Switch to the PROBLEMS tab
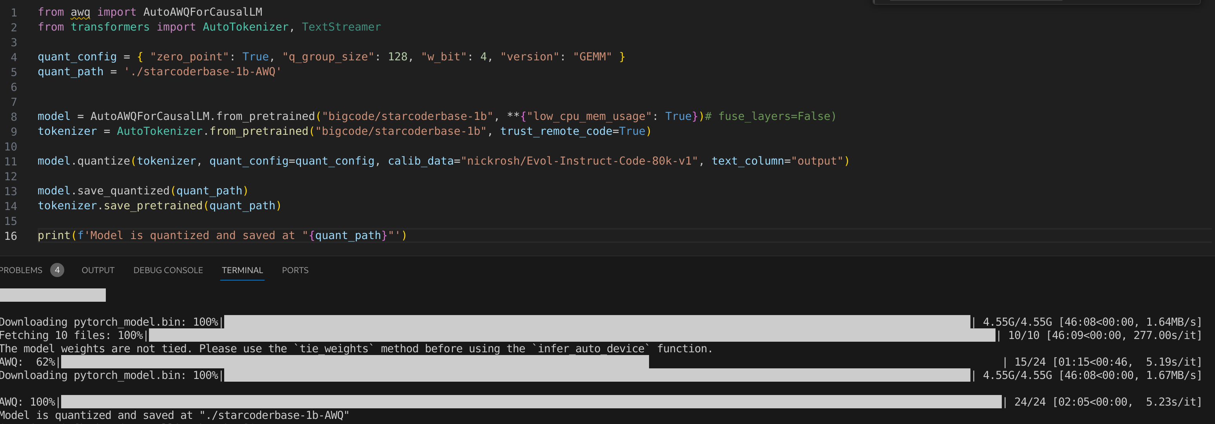 (21, 270)
